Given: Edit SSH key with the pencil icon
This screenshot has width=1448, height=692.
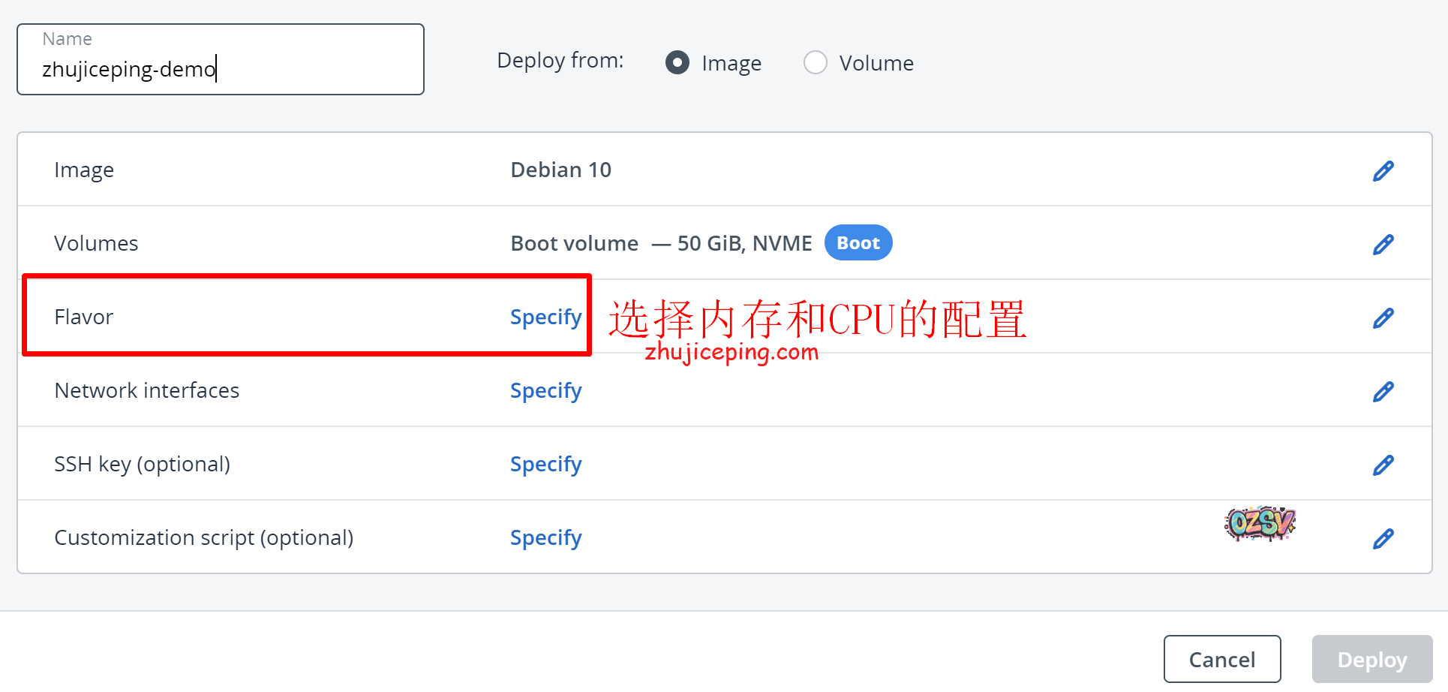Looking at the screenshot, I should point(1383,465).
